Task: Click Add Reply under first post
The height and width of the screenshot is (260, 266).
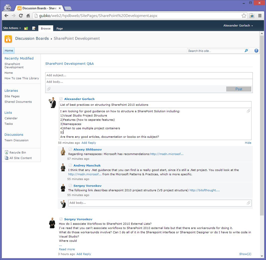Action: click(89, 143)
